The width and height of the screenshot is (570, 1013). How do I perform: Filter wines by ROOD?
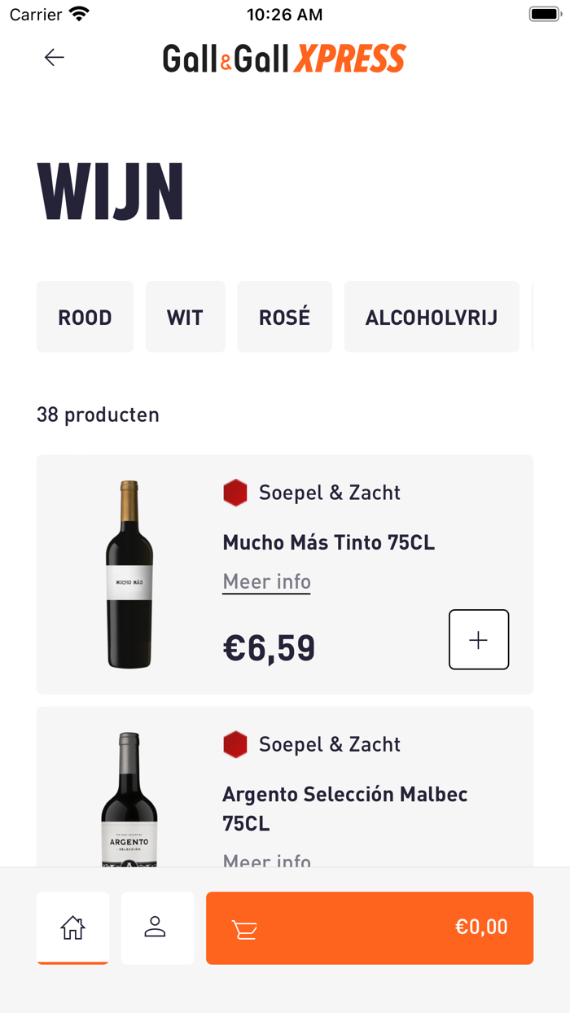(x=85, y=318)
